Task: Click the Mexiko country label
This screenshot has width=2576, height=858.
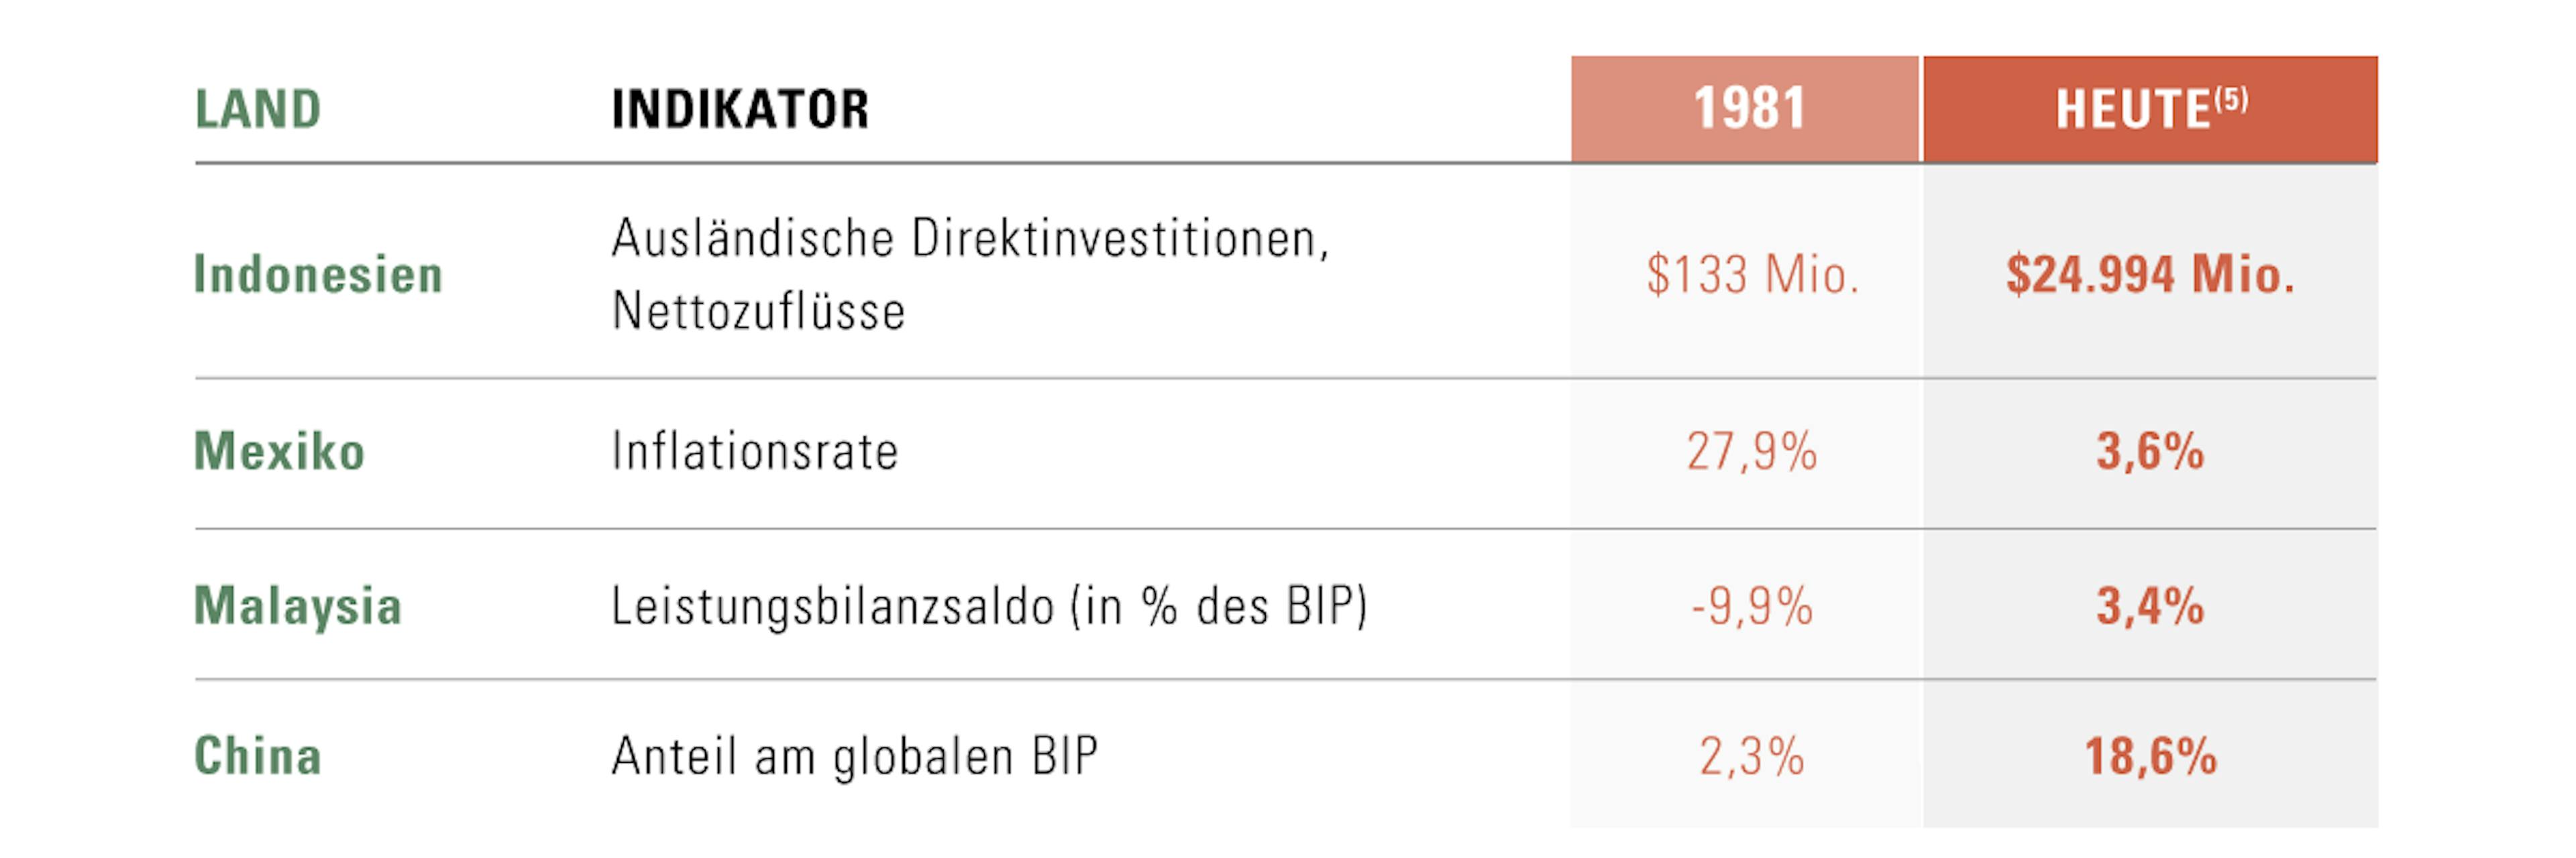Action: (x=279, y=452)
